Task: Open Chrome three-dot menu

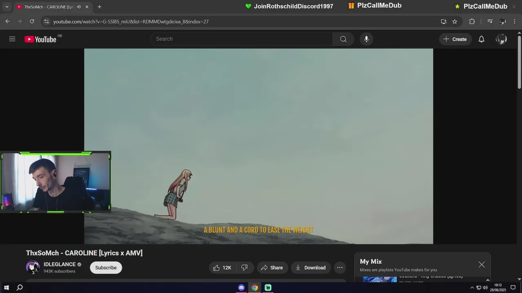Action: coord(514,22)
